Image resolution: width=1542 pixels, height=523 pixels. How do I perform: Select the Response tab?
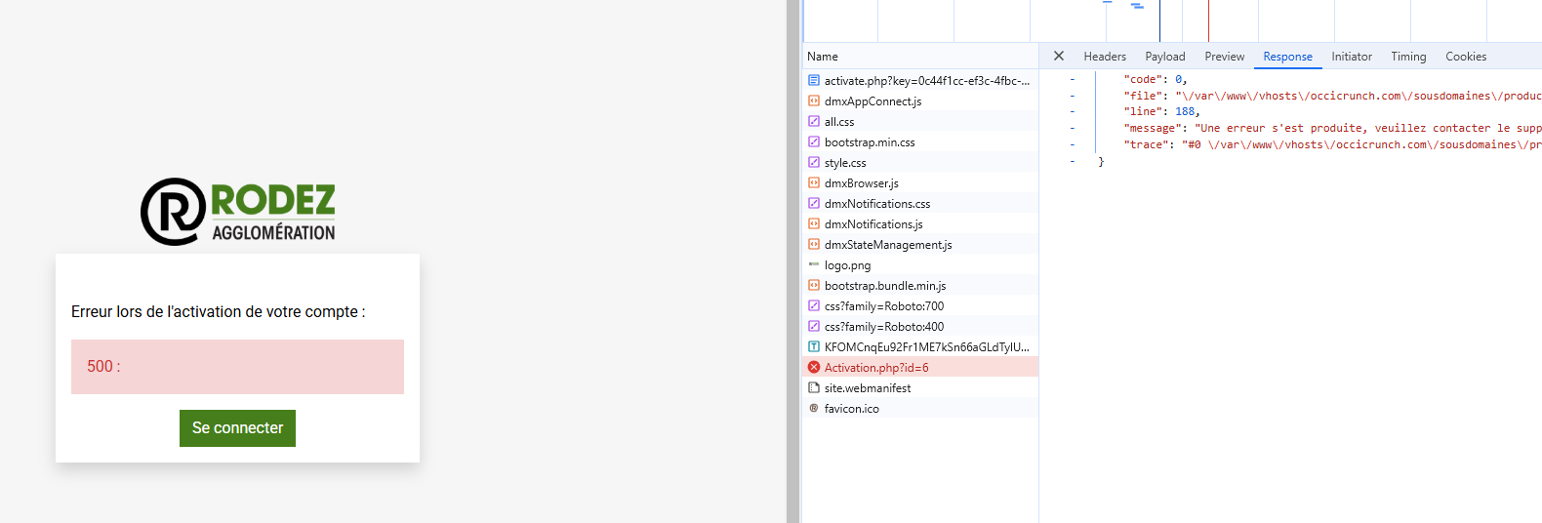point(1287,57)
